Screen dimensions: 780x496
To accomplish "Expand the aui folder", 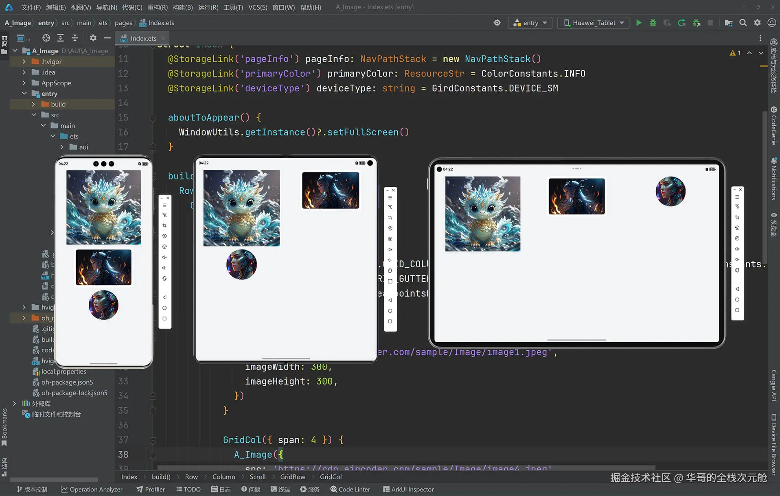I will pyautogui.click(x=62, y=147).
